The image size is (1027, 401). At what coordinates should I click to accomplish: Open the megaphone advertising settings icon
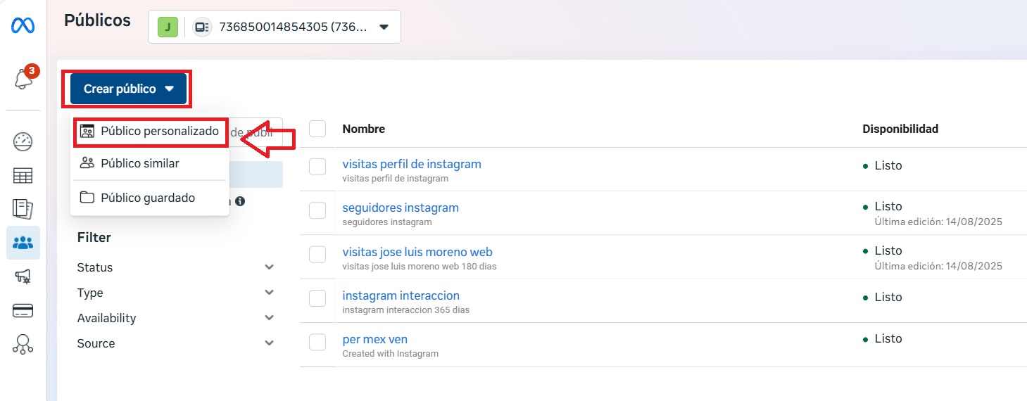click(x=23, y=276)
